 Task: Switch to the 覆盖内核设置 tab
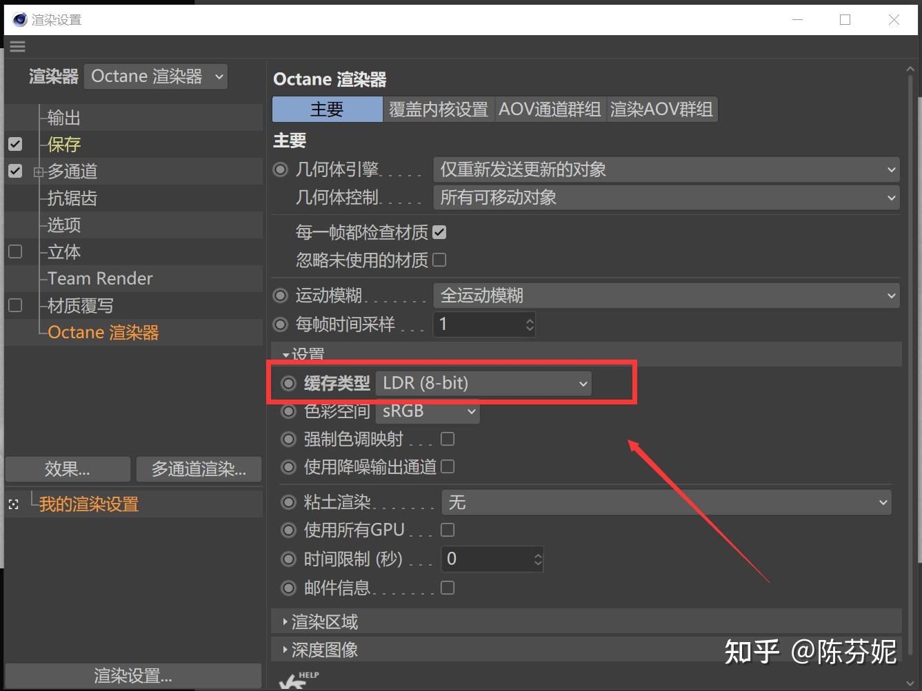[x=439, y=109]
